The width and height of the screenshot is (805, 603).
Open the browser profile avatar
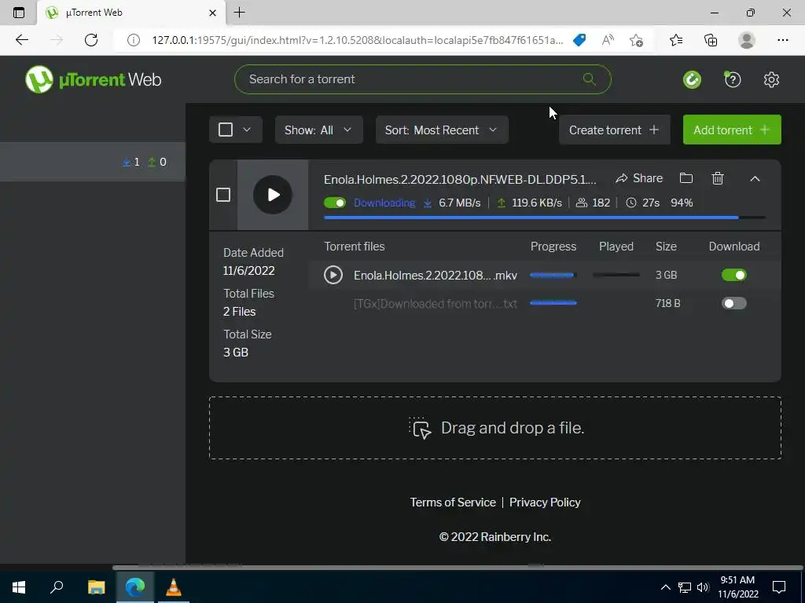pos(747,40)
